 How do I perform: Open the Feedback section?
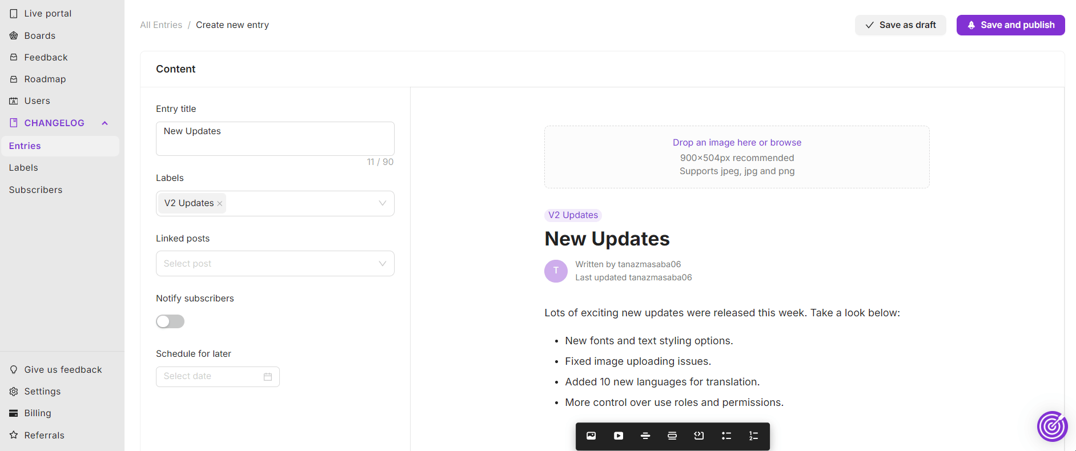click(46, 57)
